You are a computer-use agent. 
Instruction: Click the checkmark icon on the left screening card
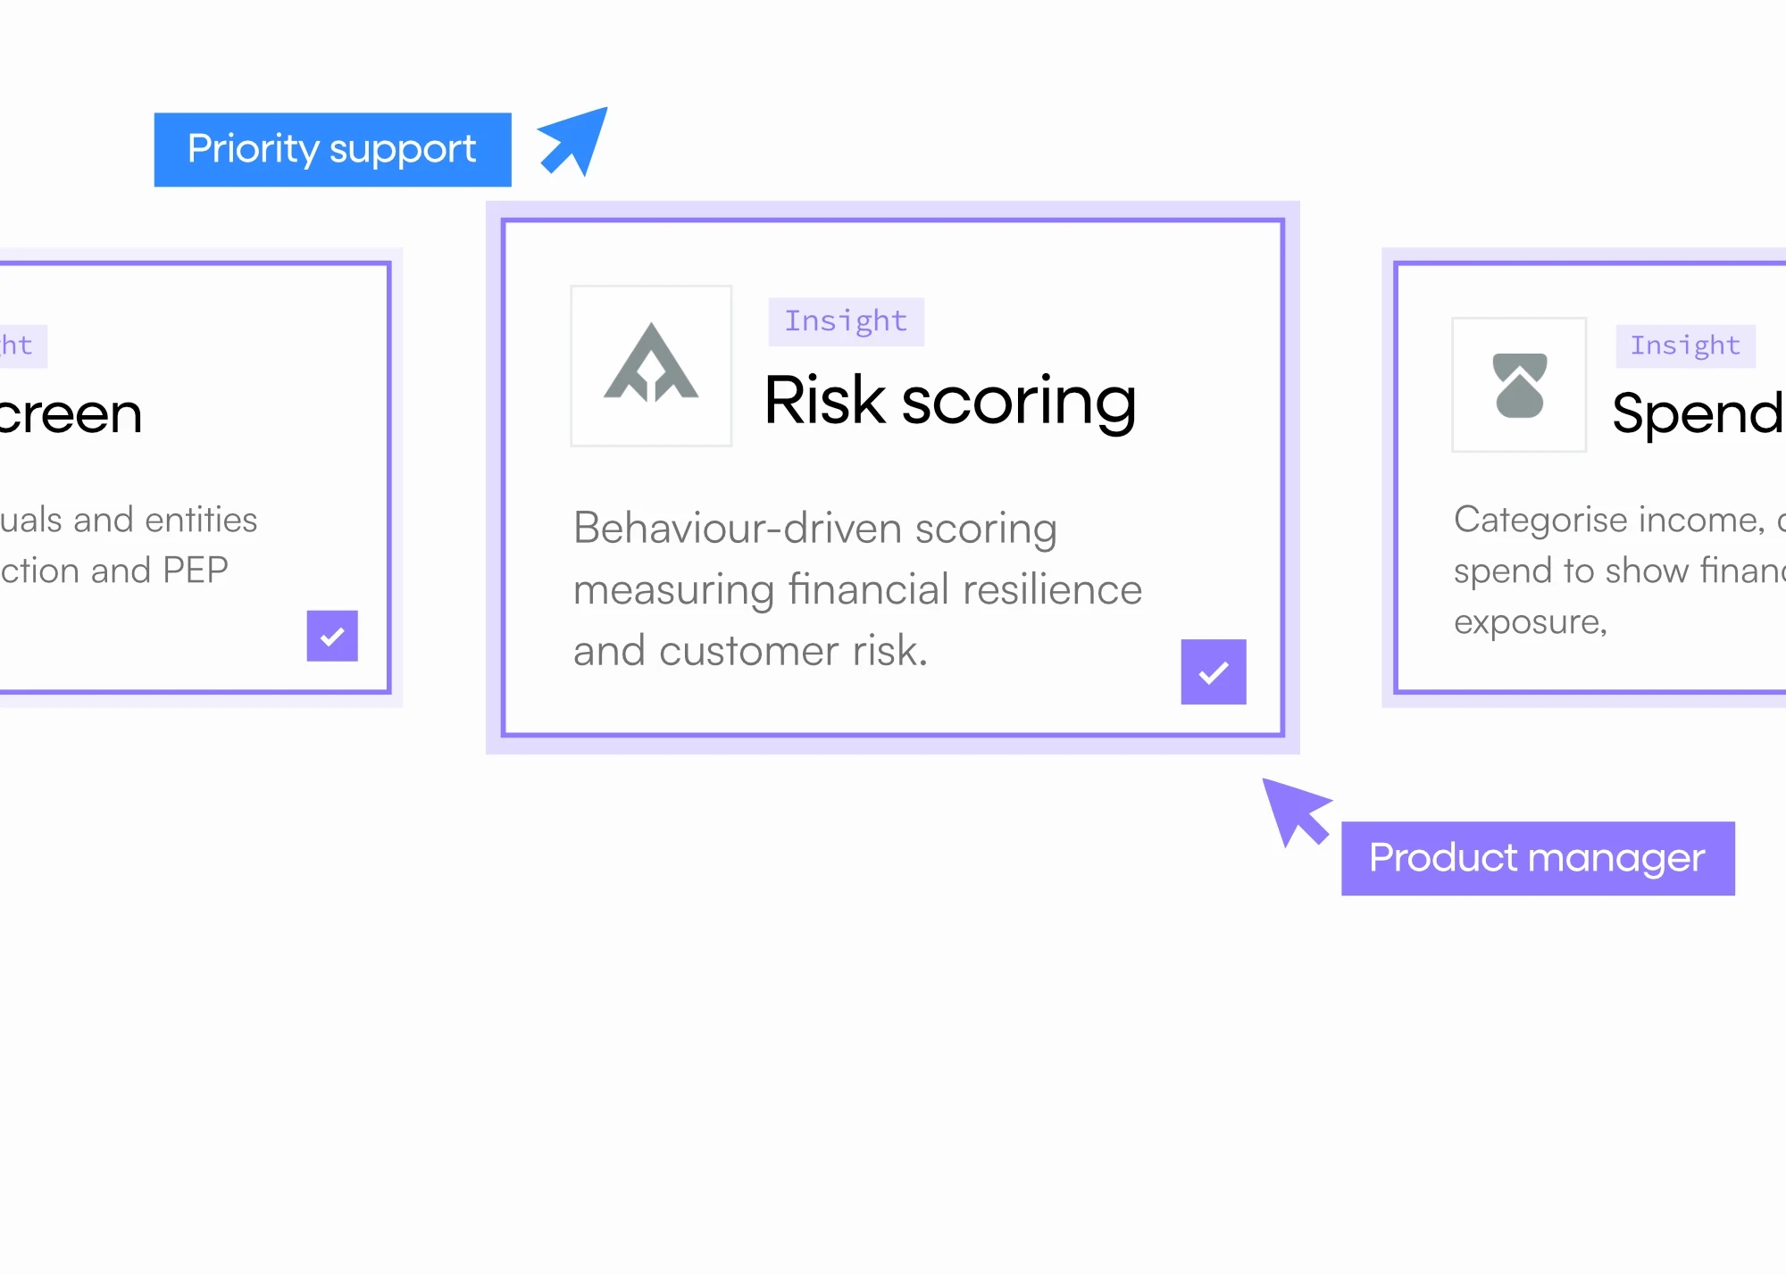pos(331,637)
